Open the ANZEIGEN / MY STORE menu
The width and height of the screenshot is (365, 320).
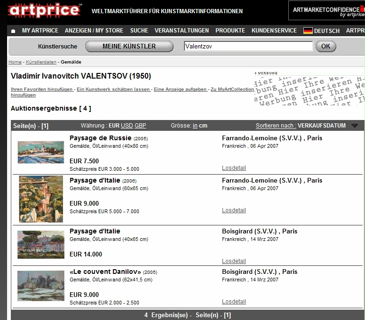pyautogui.click(x=94, y=31)
